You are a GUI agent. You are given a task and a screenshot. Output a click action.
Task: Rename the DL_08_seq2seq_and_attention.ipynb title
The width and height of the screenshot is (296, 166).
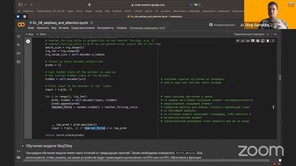[60, 23]
